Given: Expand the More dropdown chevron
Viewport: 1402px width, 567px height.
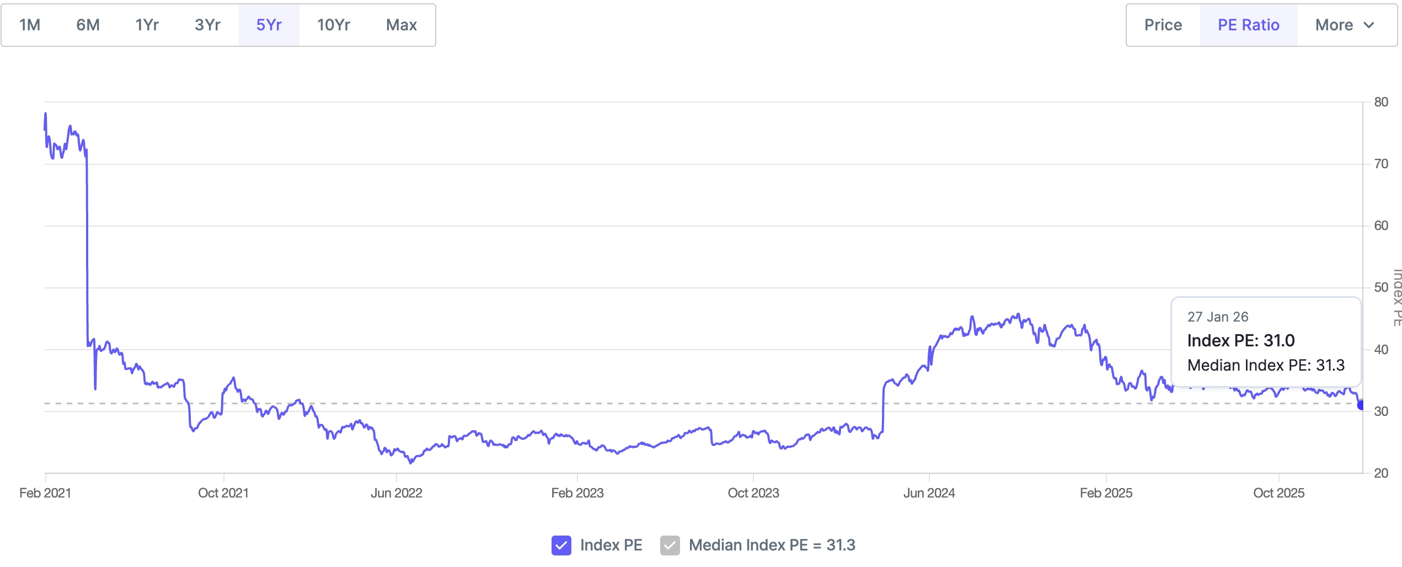Looking at the screenshot, I should click(x=1368, y=25).
